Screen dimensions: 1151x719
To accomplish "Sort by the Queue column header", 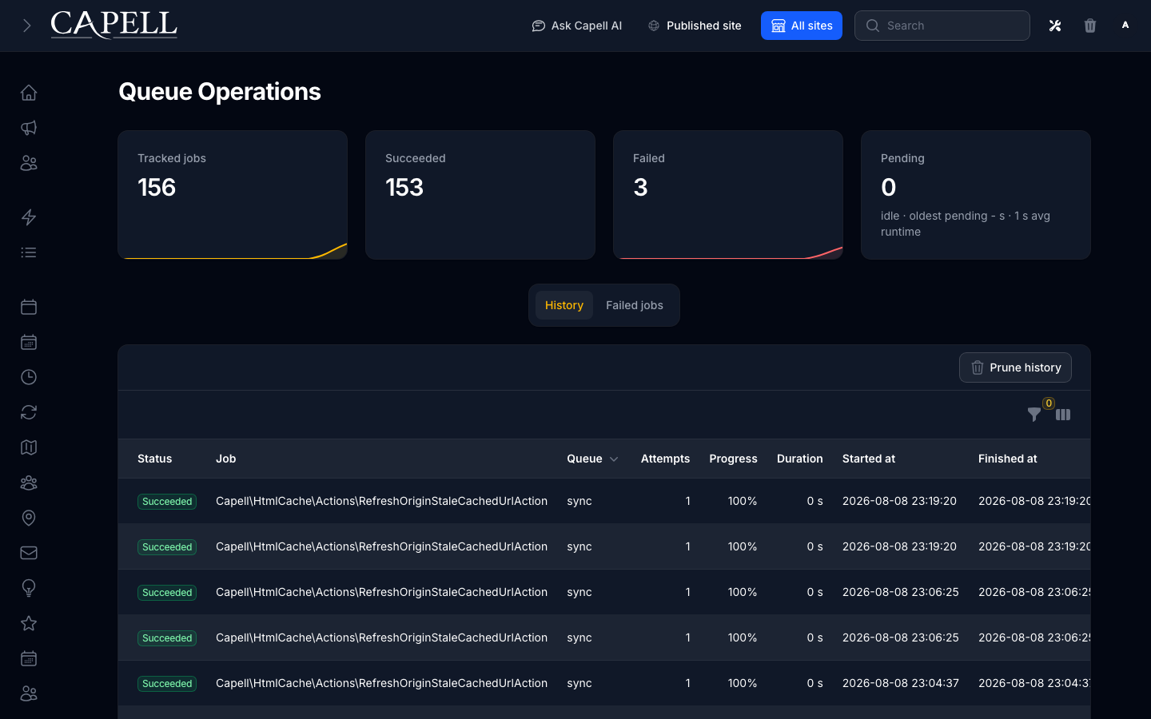I will [592, 459].
